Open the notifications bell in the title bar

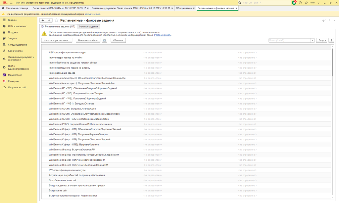point(294,3)
